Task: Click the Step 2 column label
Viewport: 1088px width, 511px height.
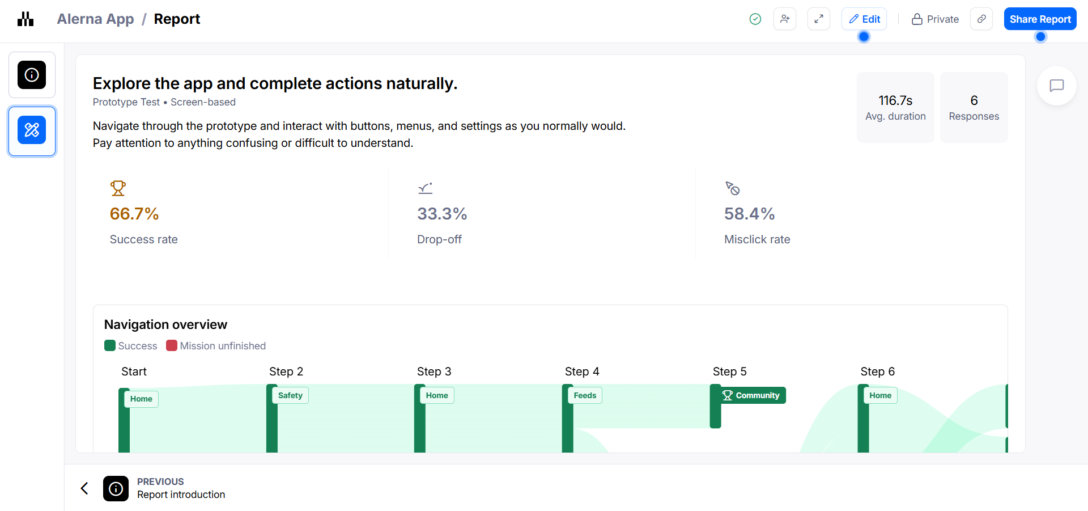Action: pyautogui.click(x=286, y=371)
